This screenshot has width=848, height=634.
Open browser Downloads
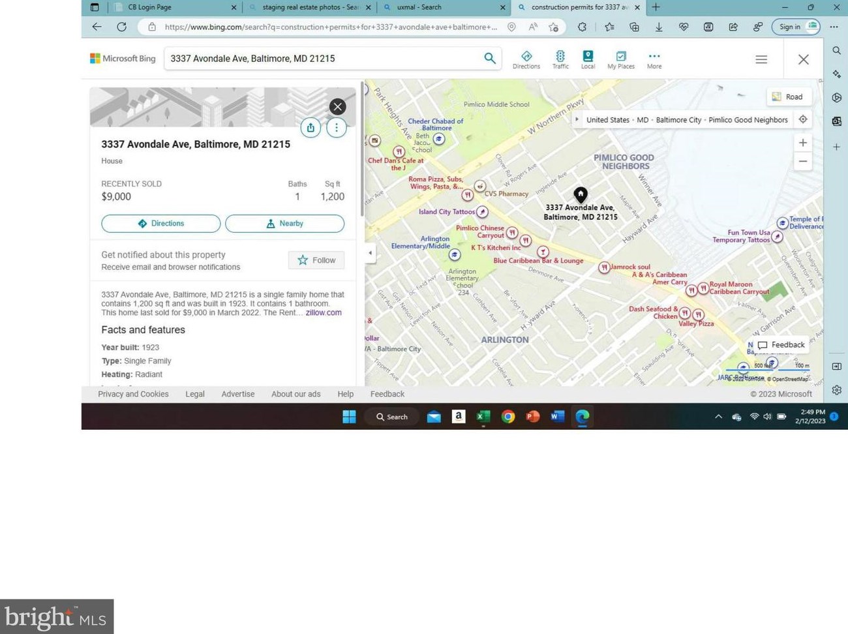point(659,27)
